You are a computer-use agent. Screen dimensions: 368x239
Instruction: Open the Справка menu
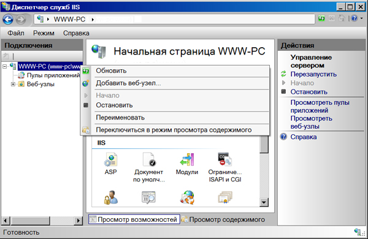[76, 33]
